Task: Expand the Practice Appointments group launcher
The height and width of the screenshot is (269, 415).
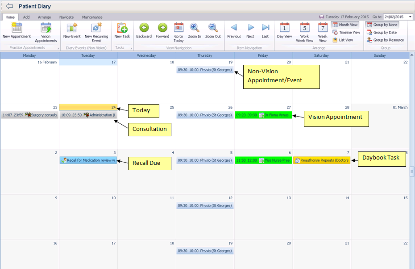Action: tap(58, 48)
